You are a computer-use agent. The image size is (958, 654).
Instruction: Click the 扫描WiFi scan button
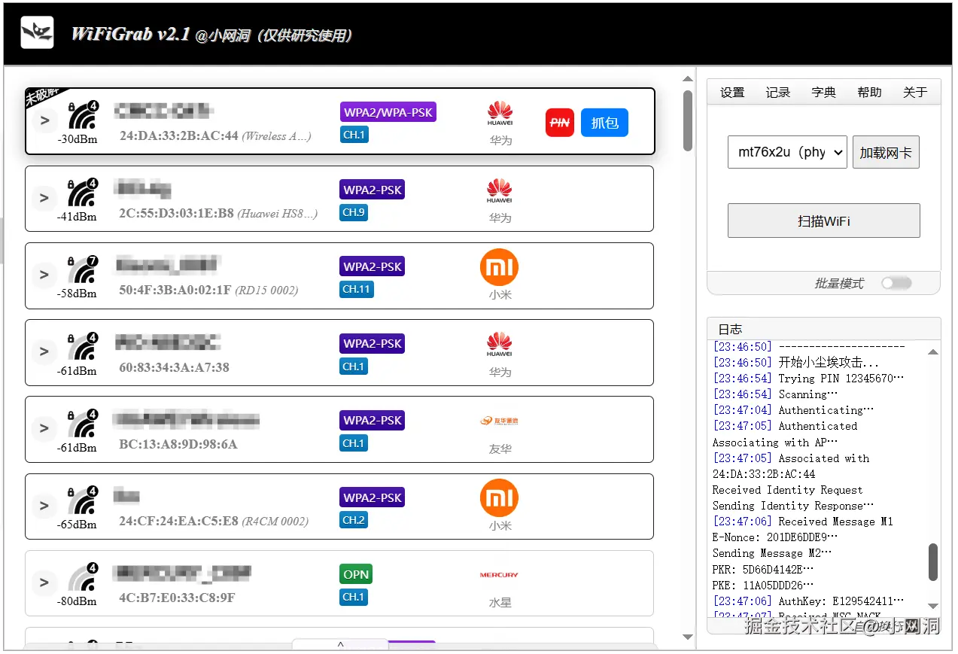pos(824,221)
